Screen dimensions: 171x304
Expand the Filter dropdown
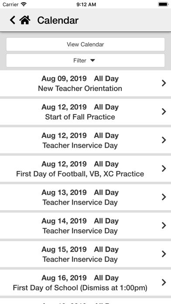pyautogui.click(x=85, y=60)
